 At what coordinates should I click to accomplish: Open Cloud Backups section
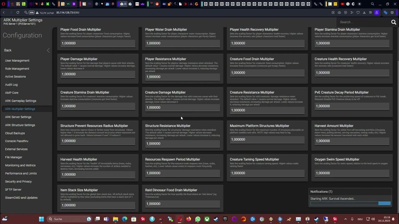coord(15,133)
